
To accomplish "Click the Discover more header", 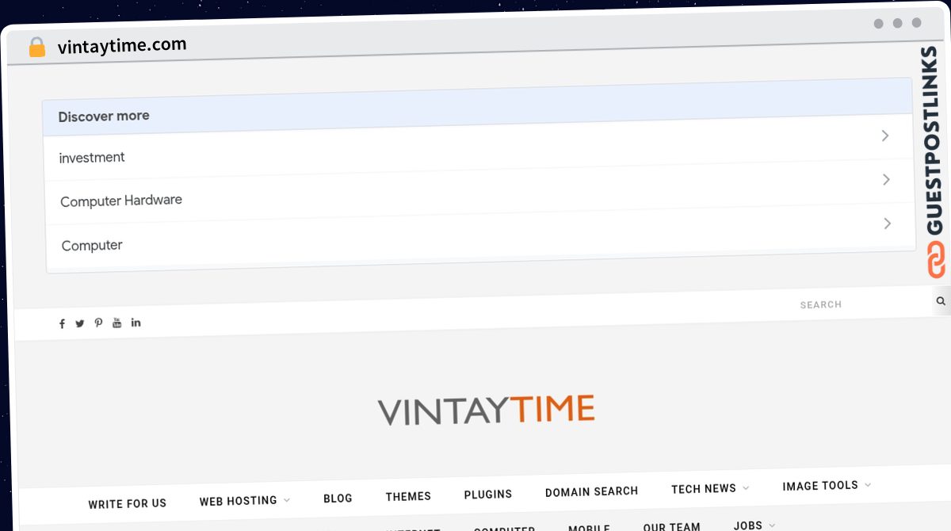I will [x=477, y=106].
